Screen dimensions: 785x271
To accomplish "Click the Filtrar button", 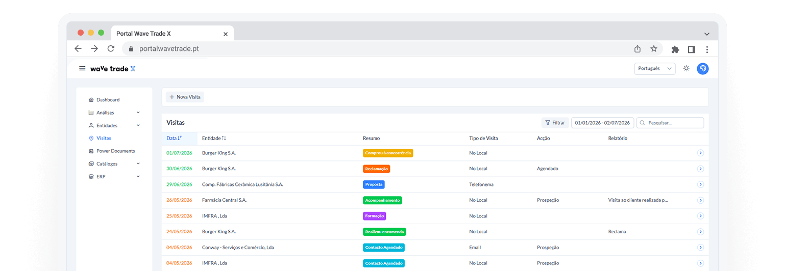I will coord(555,123).
